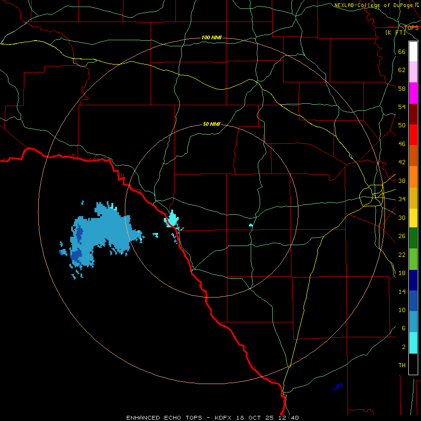Click the navy blue legend swatch
Screen dimensions: 421x421
coord(413,280)
